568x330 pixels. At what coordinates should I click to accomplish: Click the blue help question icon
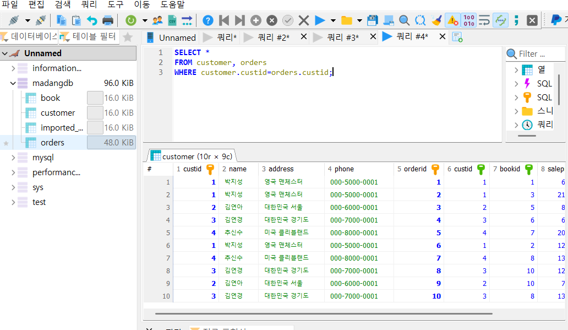pyautogui.click(x=208, y=20)
